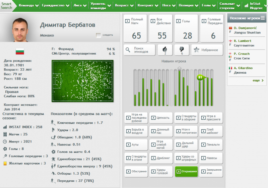Enable the следить follow checkbox
The image size is (268, 188).
[98, 35]
